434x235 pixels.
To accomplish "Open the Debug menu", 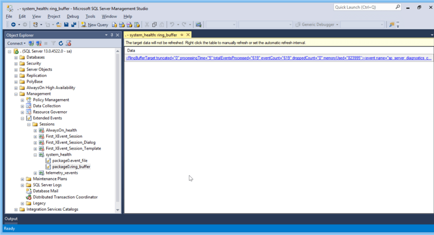I will point(73,16).
